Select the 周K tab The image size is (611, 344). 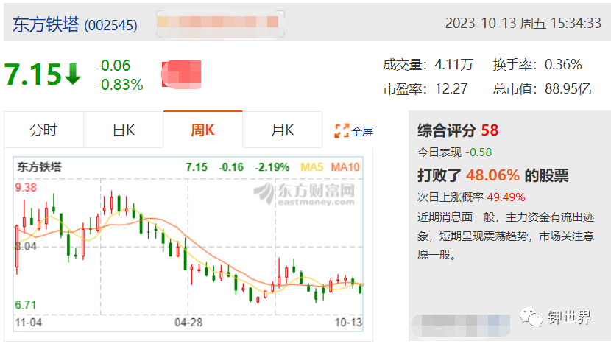[202, 130]
